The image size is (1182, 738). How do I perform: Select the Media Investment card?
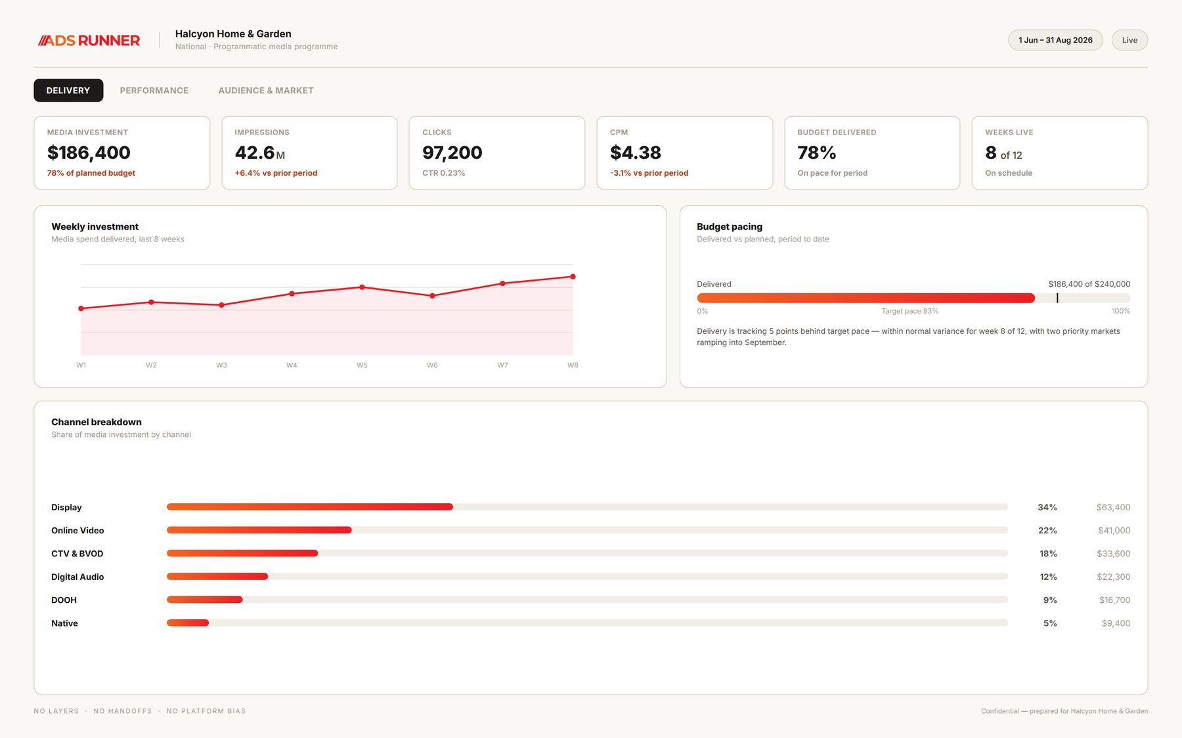coord(122,153)
